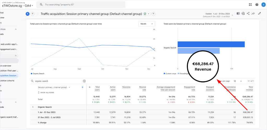Add a secondary dimension with plus icon
The width and height of the screenshot is (267, 130).
click(x=82, y=87)
